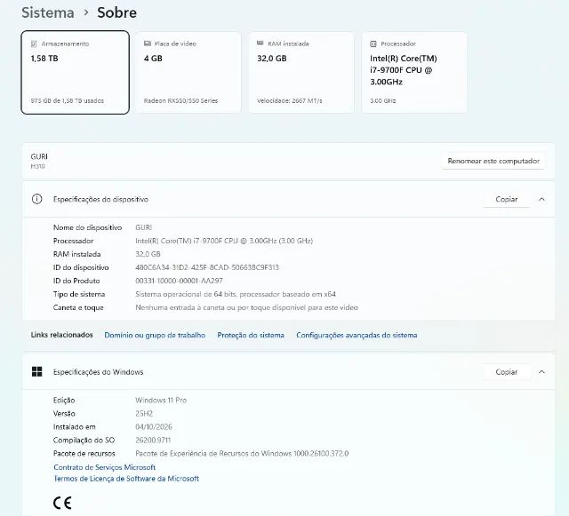
Task: Select the Pacote de Experiência value
Action: 242,454
